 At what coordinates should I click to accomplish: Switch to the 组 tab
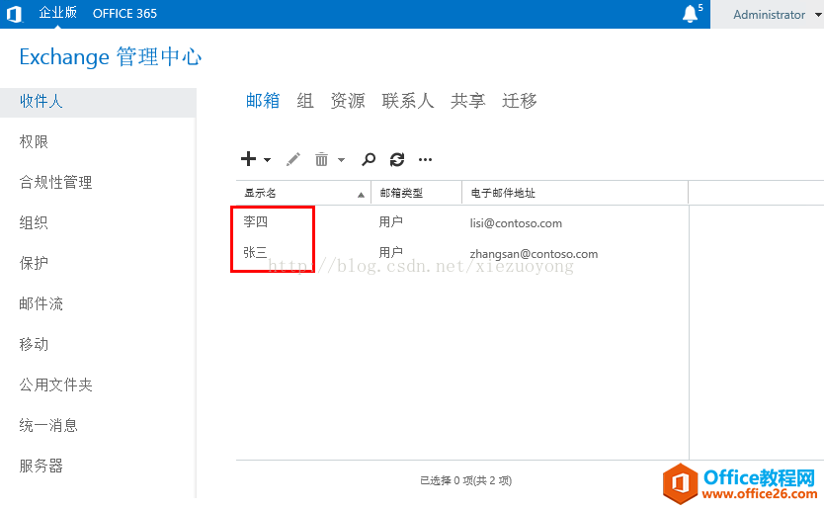(x=305, y=101)
